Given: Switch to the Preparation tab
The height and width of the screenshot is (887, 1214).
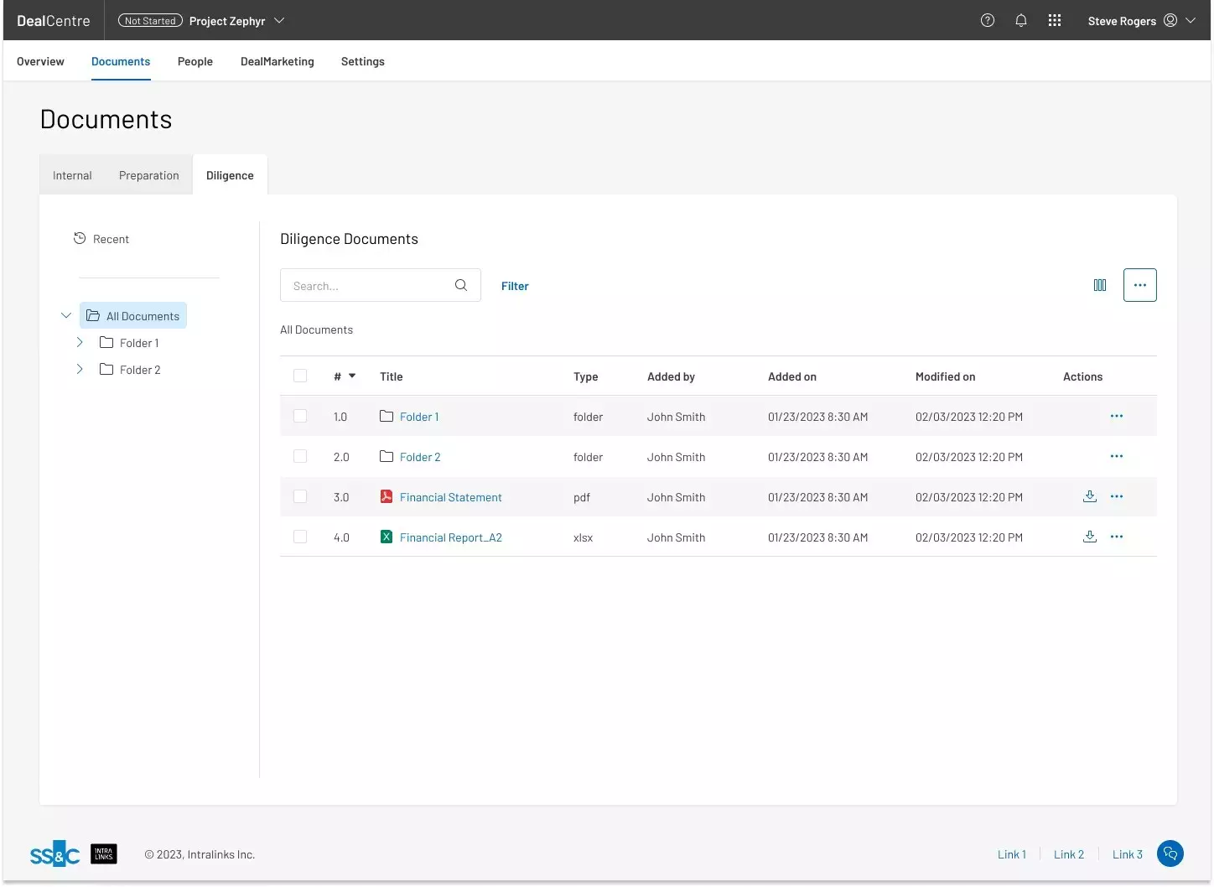Looking at the screenshot, I should point(149,175).
